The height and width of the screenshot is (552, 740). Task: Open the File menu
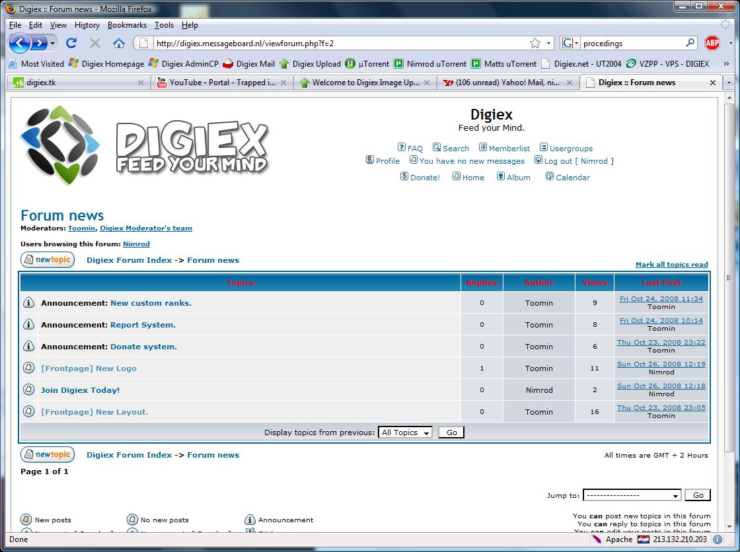click(15, 25)
